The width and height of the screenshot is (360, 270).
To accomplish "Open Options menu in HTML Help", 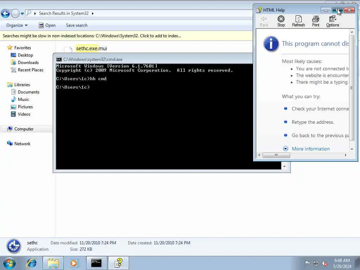I will (x=333, y=21).
